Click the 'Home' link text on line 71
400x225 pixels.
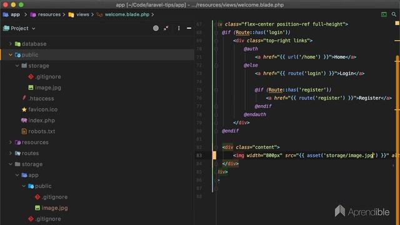point(339,57)
